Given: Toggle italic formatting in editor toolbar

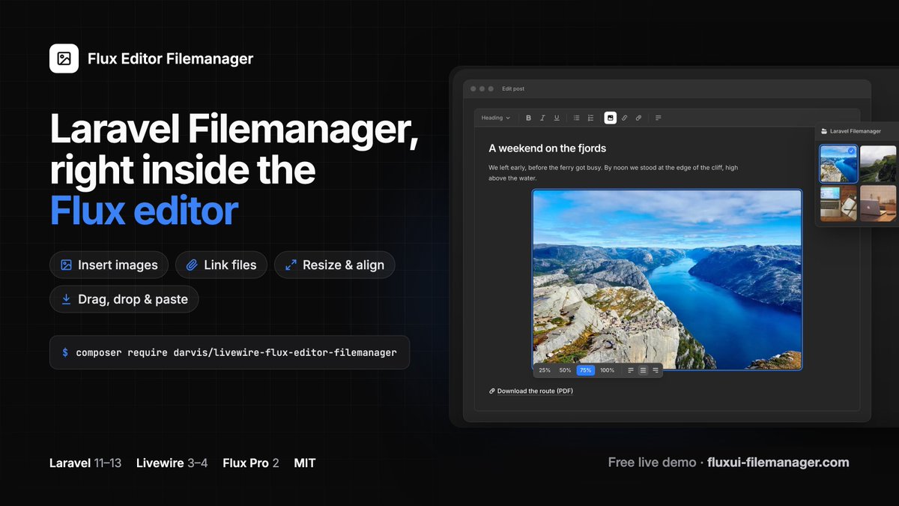Looking at the screenshot, I should (x=542, y=118).
